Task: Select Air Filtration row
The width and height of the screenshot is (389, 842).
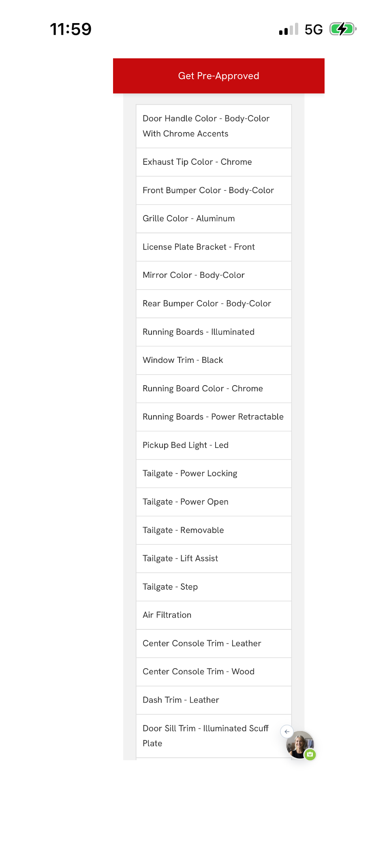Action: pyautogui.click(x=214, y=615)
